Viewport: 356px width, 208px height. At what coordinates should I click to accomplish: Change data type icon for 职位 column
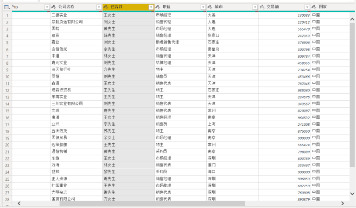(x=159, y=7)
